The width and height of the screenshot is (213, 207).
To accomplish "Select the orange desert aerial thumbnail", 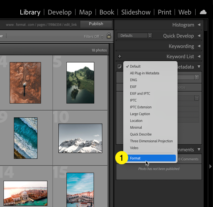I will click(25, 83).
